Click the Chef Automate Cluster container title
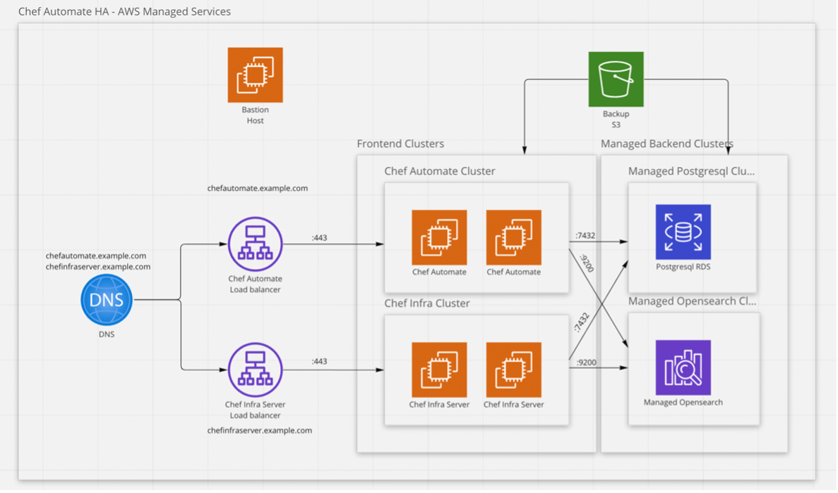This screenshot has height=493, width=838. coord(439,171)
